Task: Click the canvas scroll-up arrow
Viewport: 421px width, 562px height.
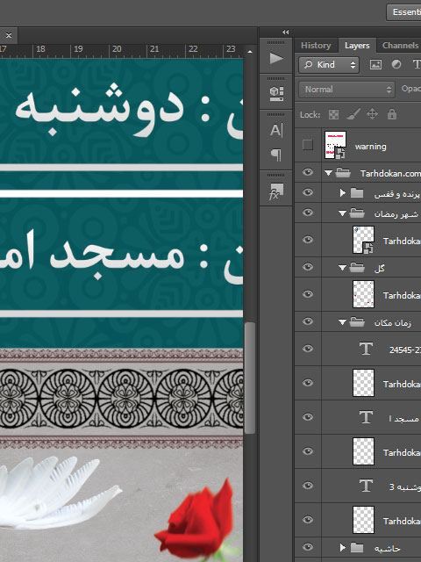Action: point(250,52)
